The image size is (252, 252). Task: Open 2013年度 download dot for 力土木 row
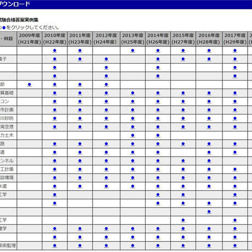(133, 135)
